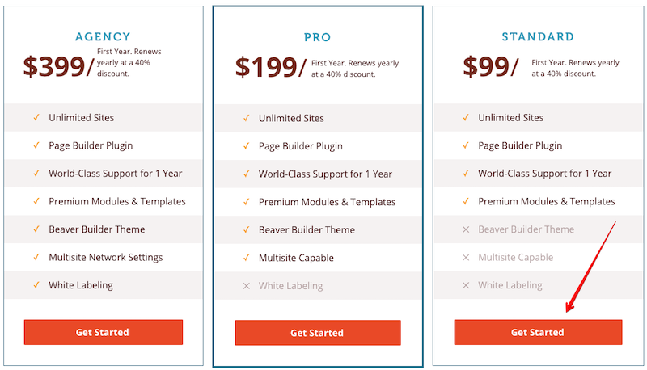Viewport: 647px width, 370px height.
Task: Click the $399 price in Agency
Action: pyautogui.click(x=54, y=66)
